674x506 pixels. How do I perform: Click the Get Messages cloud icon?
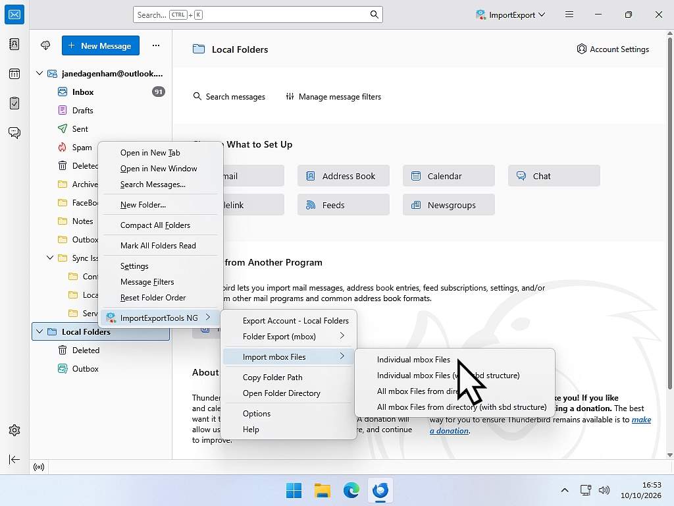click(x=45, y=45)
